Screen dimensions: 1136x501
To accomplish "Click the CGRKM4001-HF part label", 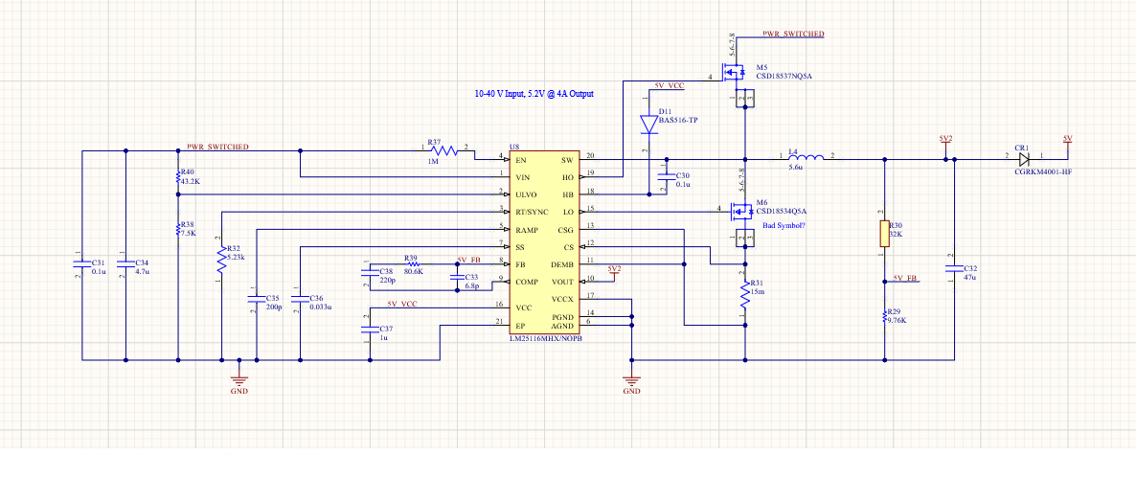I will [1042, 171].
